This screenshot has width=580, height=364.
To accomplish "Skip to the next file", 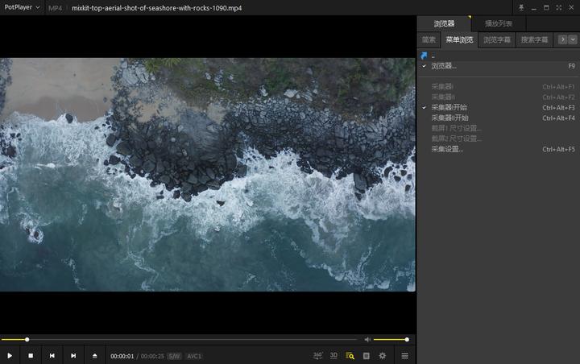I will click(x=73, y=355).
